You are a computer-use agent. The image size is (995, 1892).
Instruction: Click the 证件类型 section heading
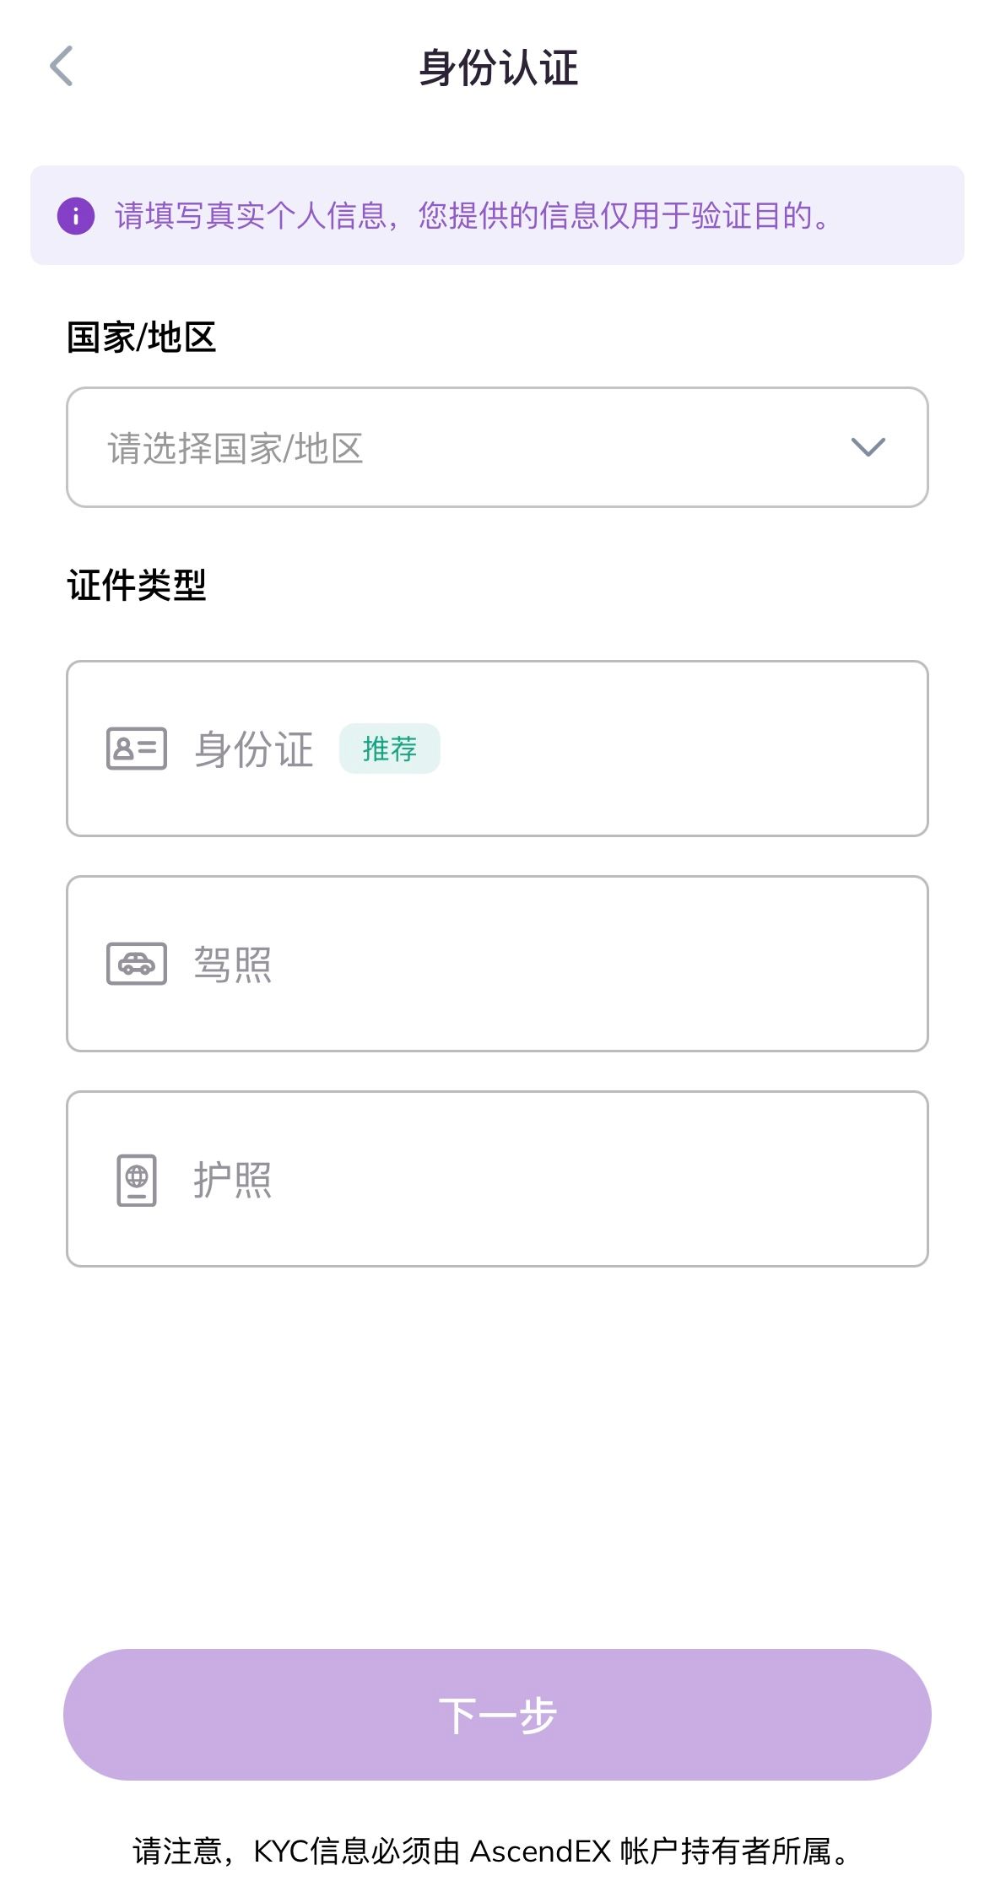pyautogui.click(x=137, y=585)
